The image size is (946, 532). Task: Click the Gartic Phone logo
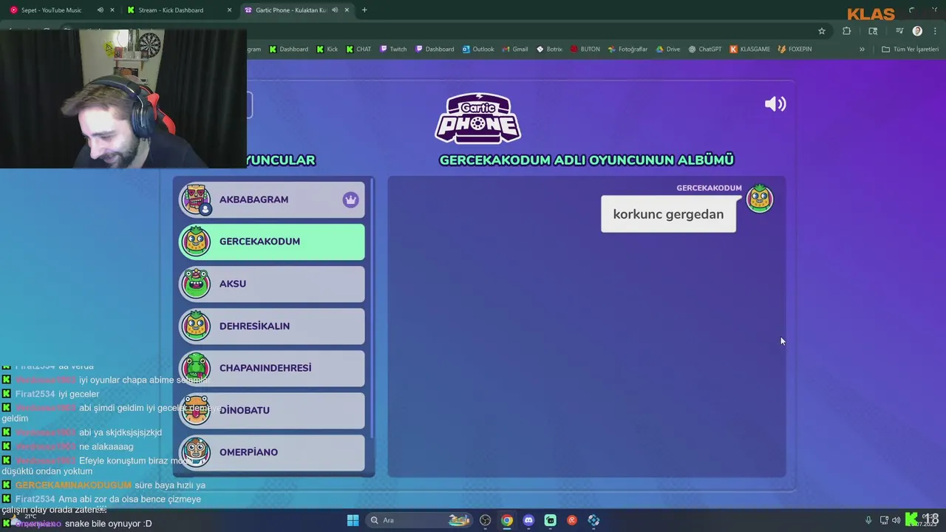pyautogui.click(x=478, y=118)
